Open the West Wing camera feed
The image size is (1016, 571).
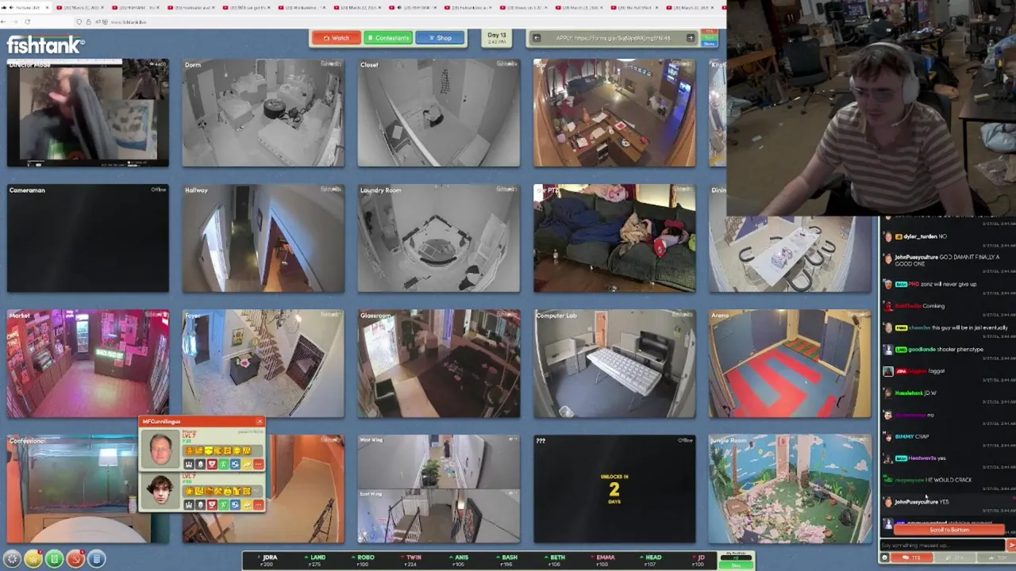tap(439, 461)
